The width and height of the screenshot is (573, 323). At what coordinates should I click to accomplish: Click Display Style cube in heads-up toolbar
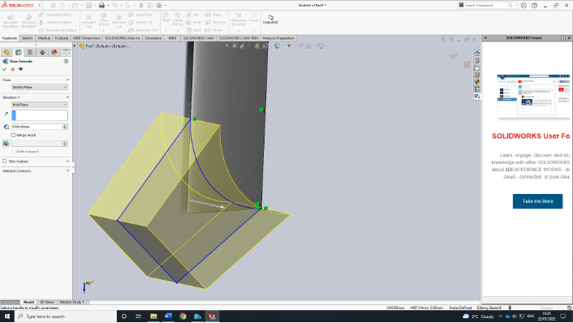click(278, 46)
